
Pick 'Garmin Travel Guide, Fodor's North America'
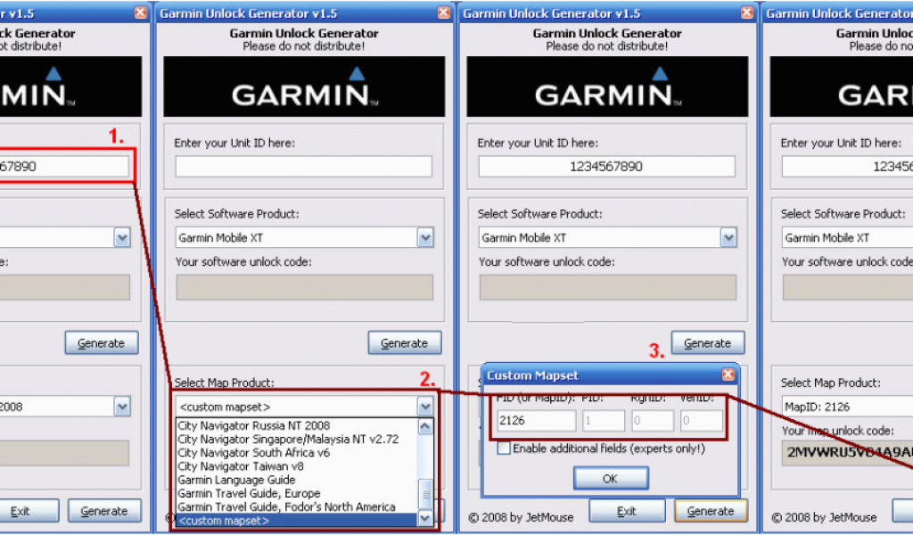click(x=297, y=506)
